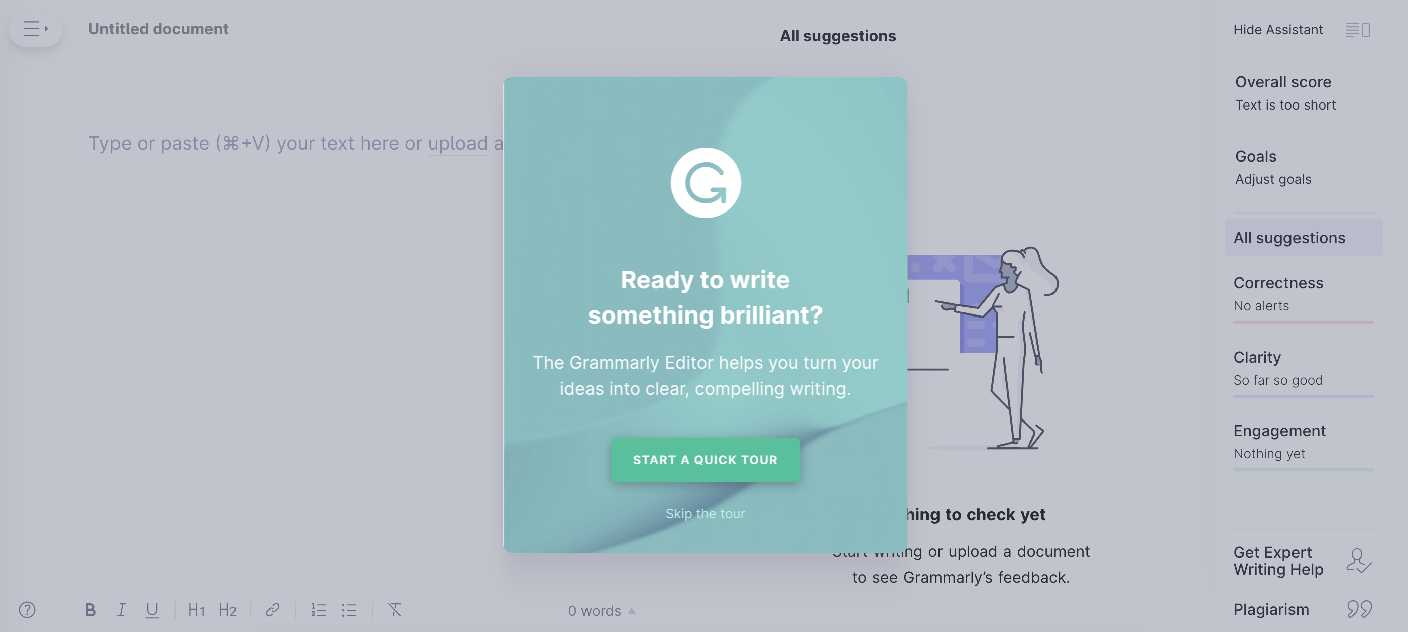Screen dimensions: 1408x632
Task: Click Start a Quick Tour button
Action: tap(705, 460)
